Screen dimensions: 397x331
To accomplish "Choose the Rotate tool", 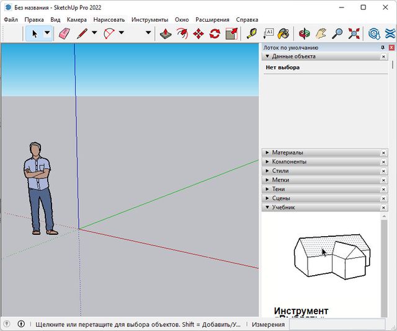I will 215,33.
